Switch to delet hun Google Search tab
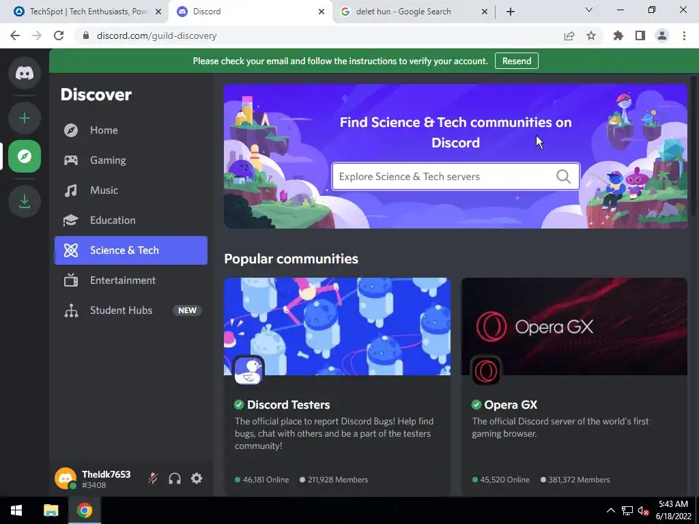This screenshot has width=699, height=524. point(414,12)
